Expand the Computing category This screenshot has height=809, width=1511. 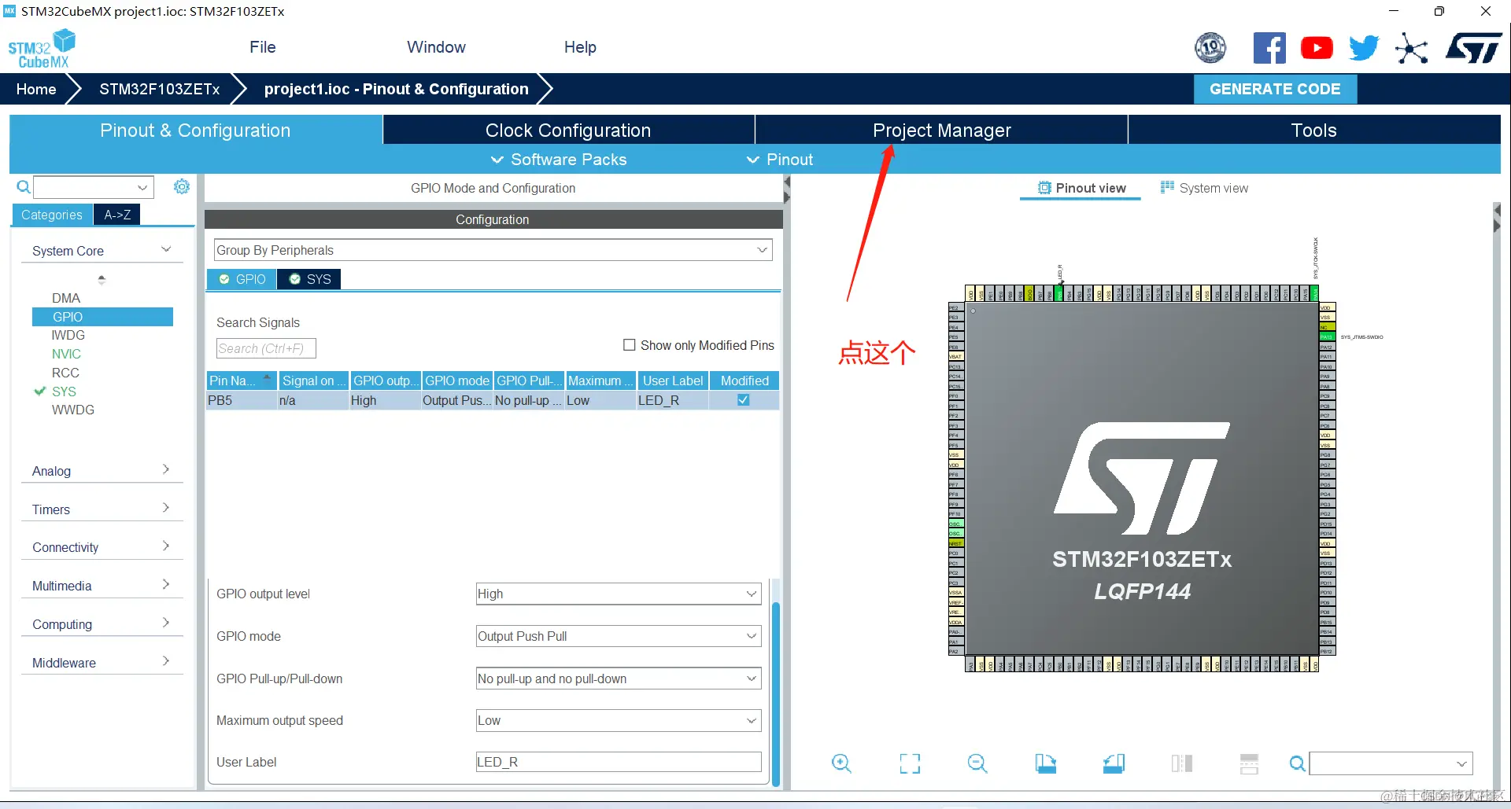pos(165,623)
